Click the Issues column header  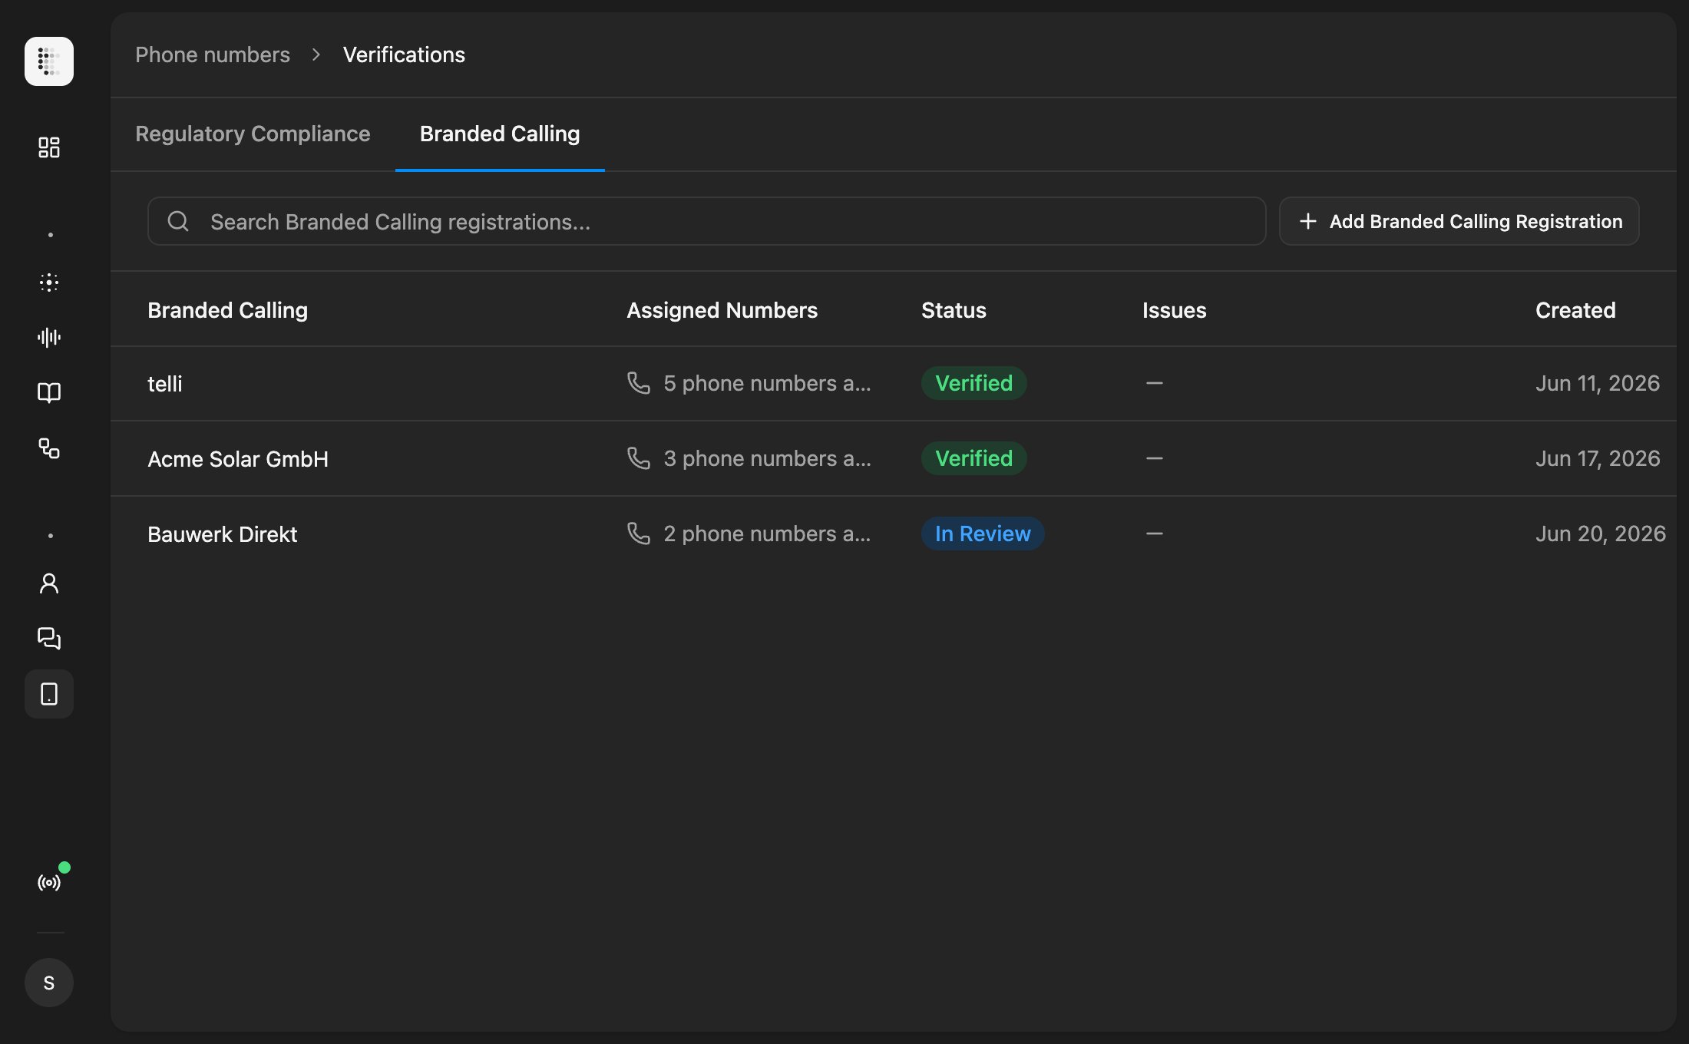[x=1174, y=310]
